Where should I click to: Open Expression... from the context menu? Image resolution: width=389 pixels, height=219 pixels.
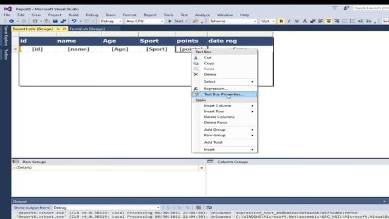[224, 89]
